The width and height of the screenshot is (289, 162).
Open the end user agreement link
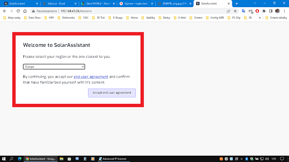[x=91, y=77]
